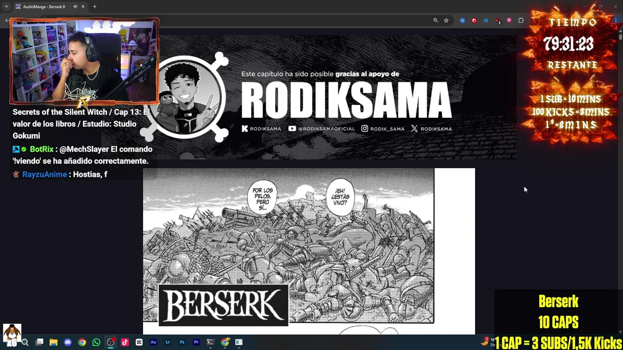
Task: Click the streamer webcam overlay
Action: coord(84,61)
